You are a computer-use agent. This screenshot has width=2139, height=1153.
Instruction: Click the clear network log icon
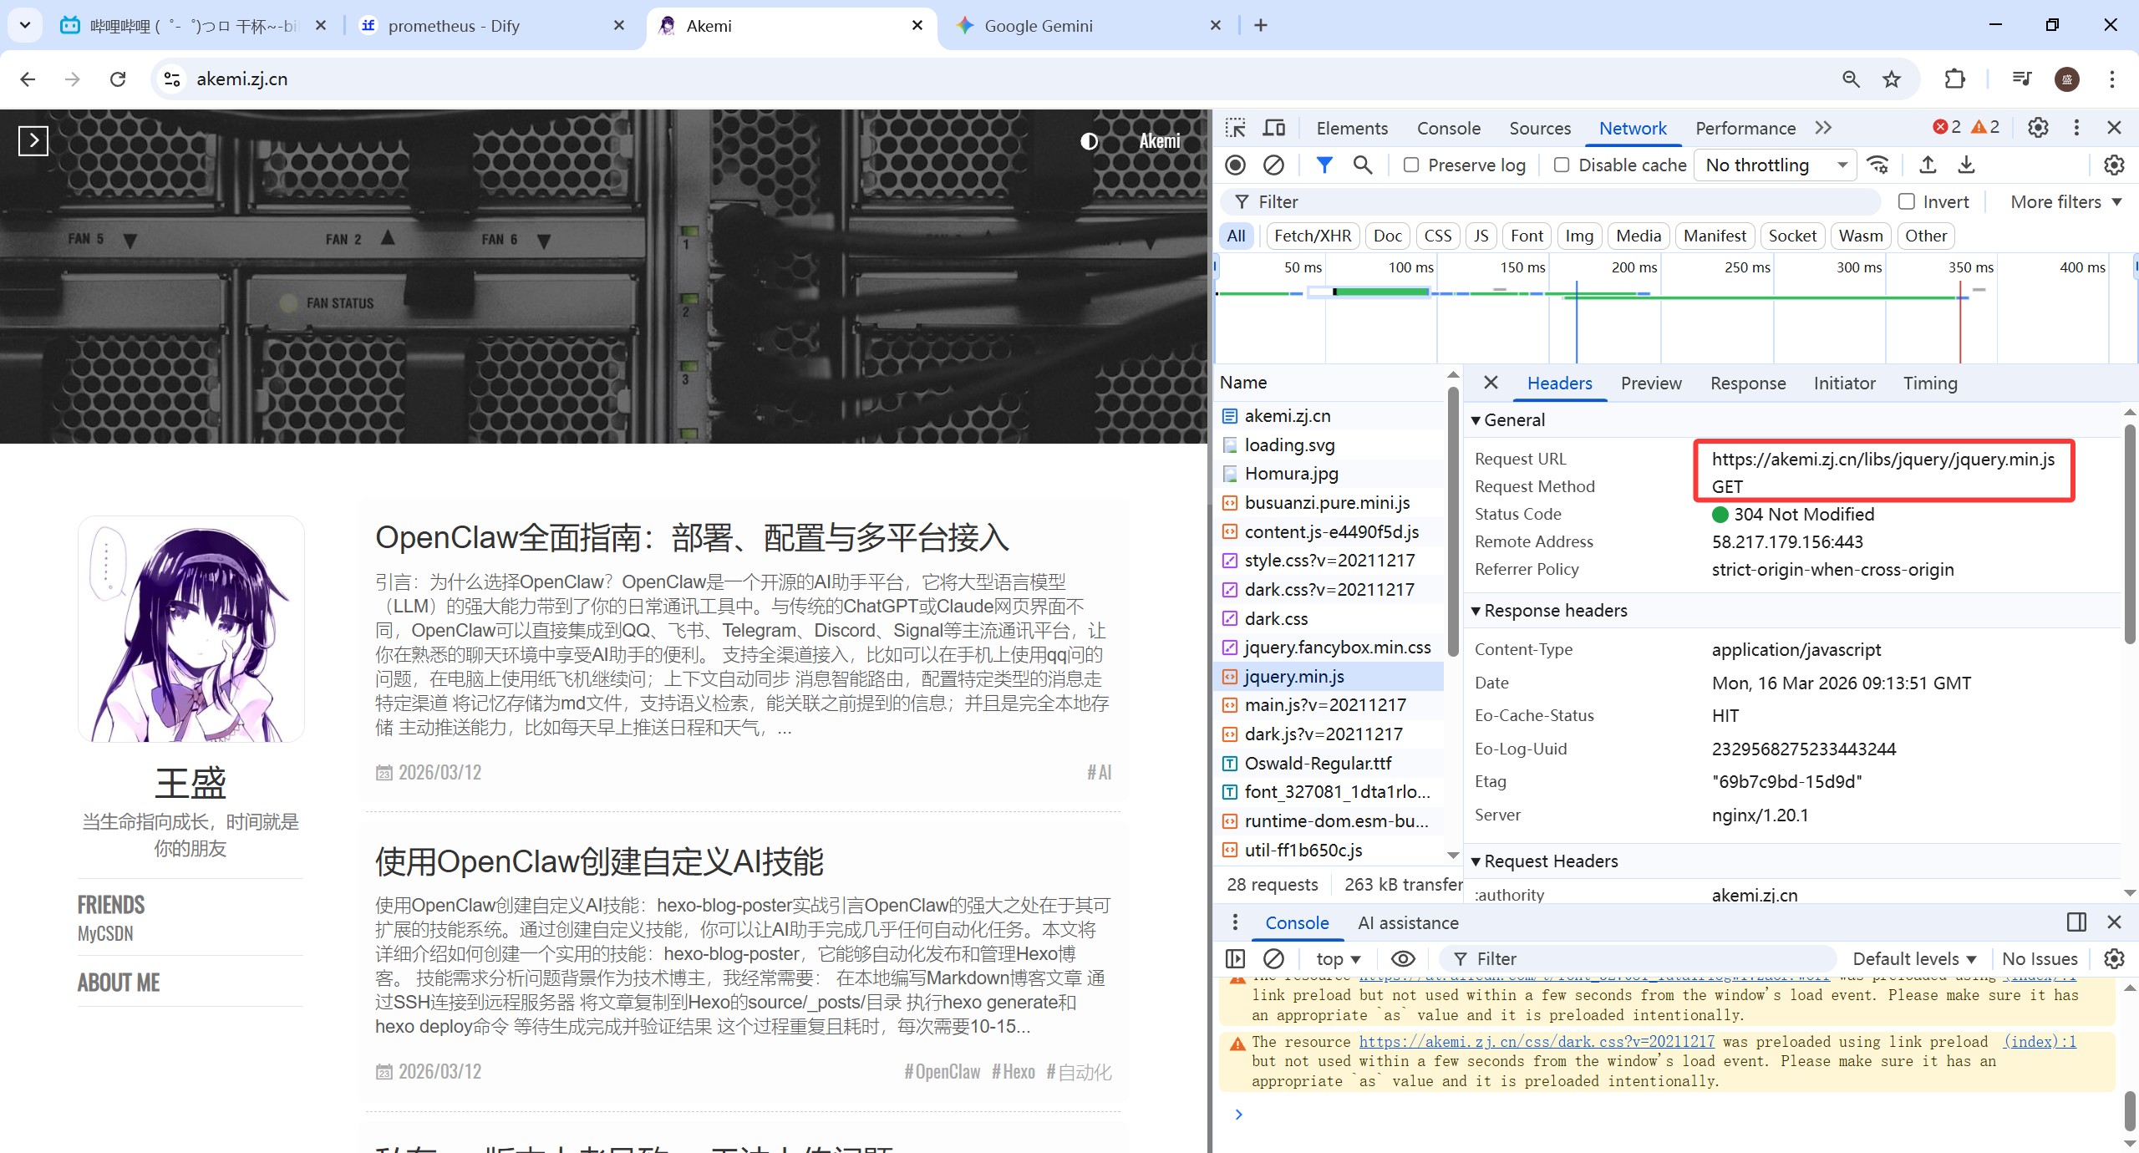1273,165
